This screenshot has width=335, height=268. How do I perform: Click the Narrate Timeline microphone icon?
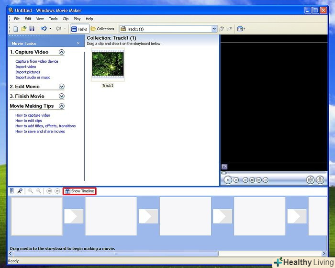click(x=20, y=191)
